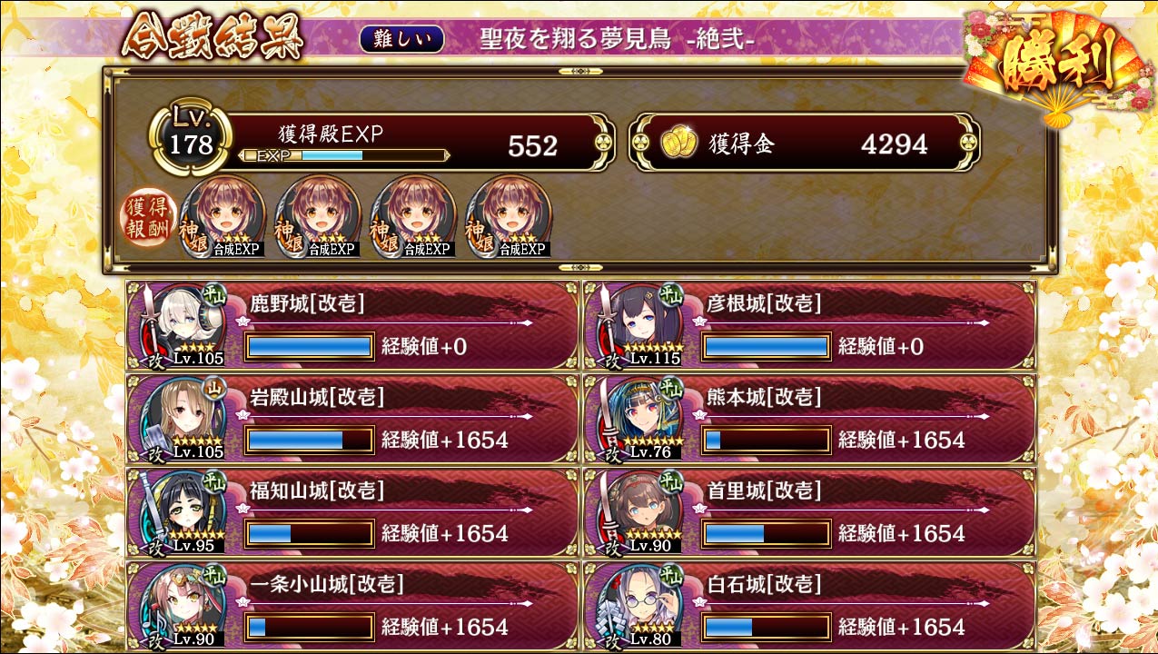The image size is (1158, 654).
Task: Click the Lv. 178 level badge
Action: (191, 139)
